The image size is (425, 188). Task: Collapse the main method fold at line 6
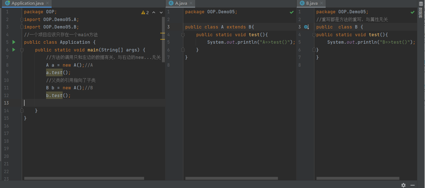coord(22,50)
